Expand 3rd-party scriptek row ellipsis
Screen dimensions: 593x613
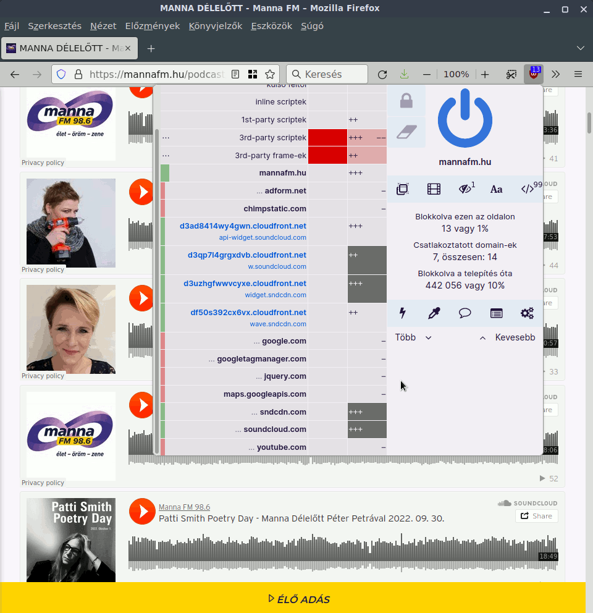(x=166, y=138)
